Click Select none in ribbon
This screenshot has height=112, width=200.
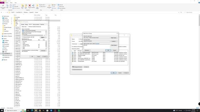pyautogui.click(x=61, y=7)
